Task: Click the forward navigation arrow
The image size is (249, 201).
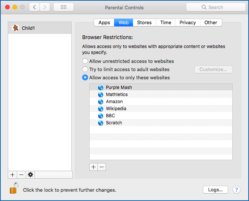Action: pyautogui.click(x=45, y=7)
